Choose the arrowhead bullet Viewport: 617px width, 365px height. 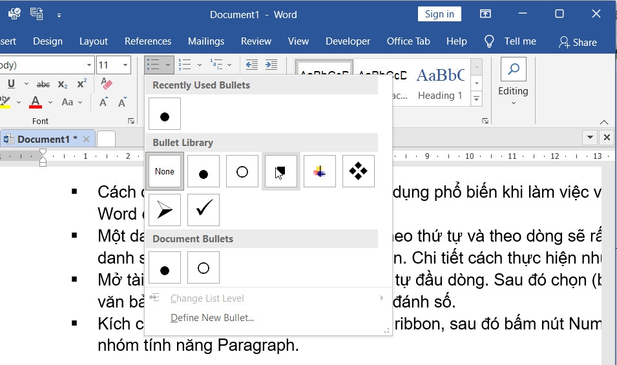165,210
